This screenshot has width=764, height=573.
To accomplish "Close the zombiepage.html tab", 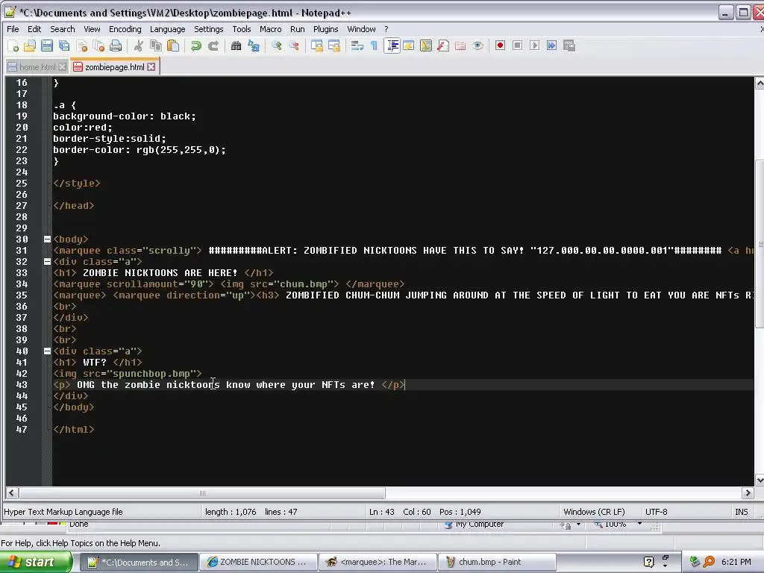I will tap(151, 66).
